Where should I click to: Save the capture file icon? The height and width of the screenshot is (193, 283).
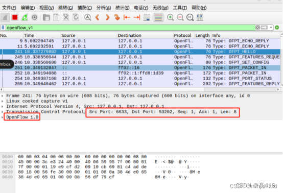(56, 17)
